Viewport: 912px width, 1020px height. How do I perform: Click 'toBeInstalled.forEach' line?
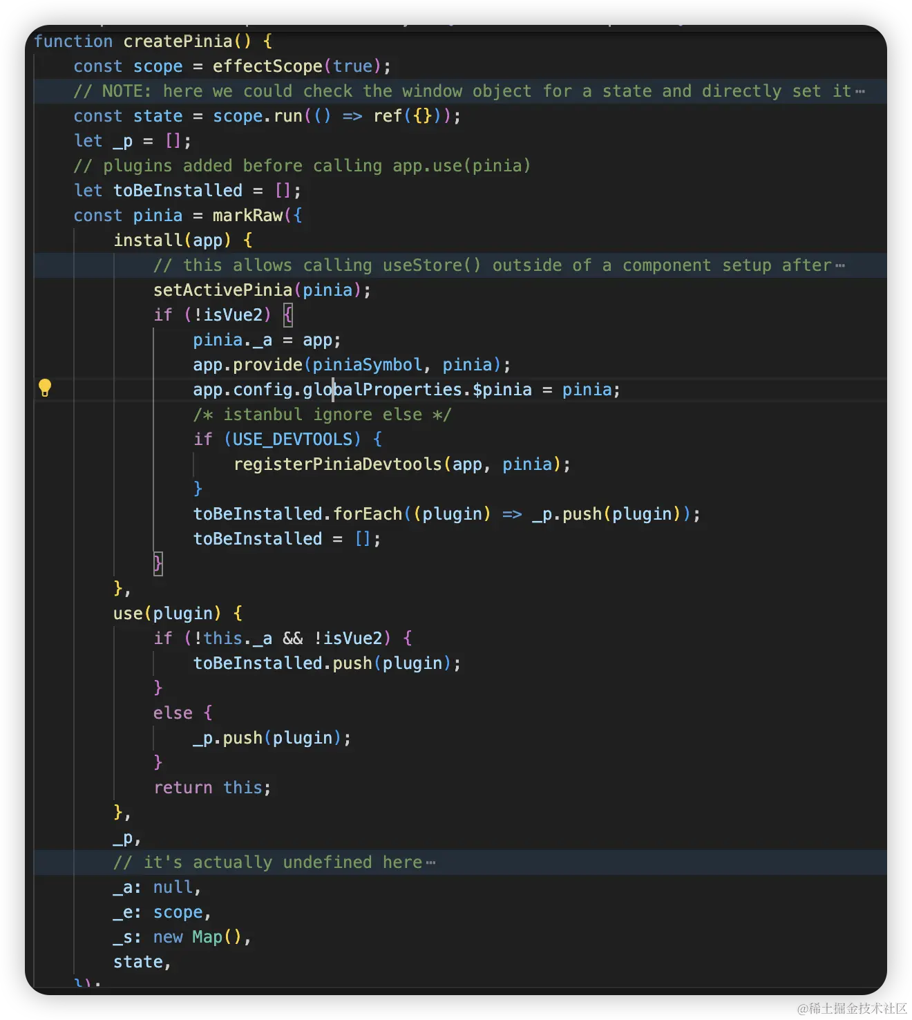pos(446,514)
